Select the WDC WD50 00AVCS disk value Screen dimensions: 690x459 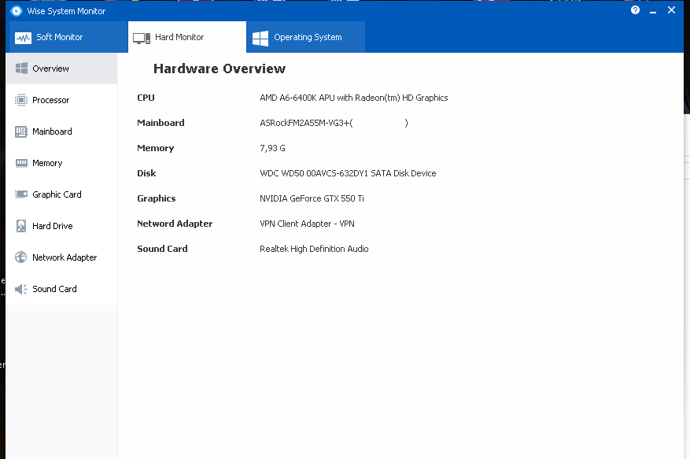click(348, 173)
